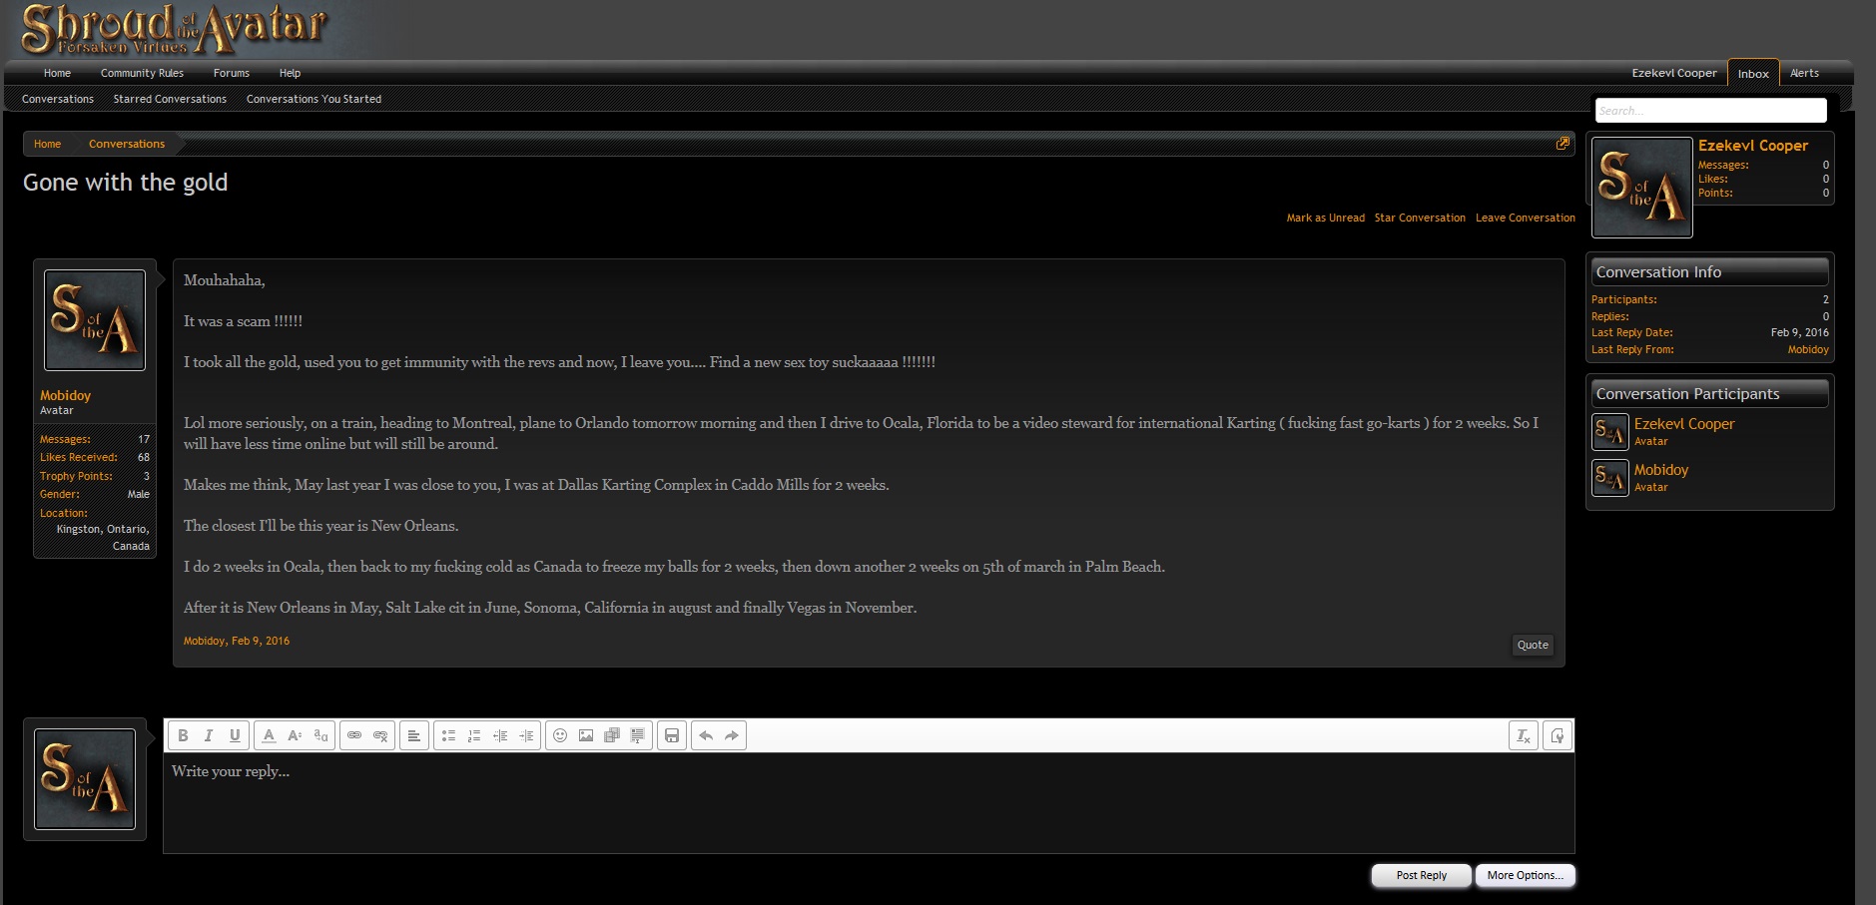Open the text color picker
The image size is (1876, 905).
click(269, 736)
